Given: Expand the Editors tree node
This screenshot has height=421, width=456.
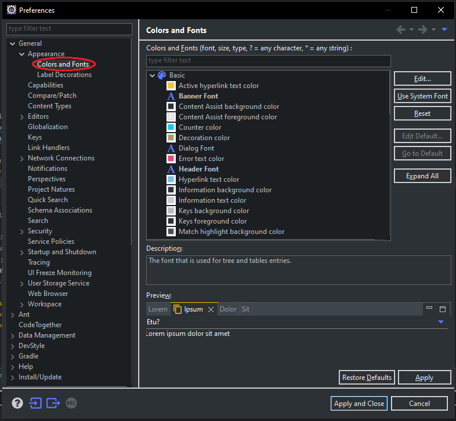Looking at the screenshot, I should (x=22, y=116).
